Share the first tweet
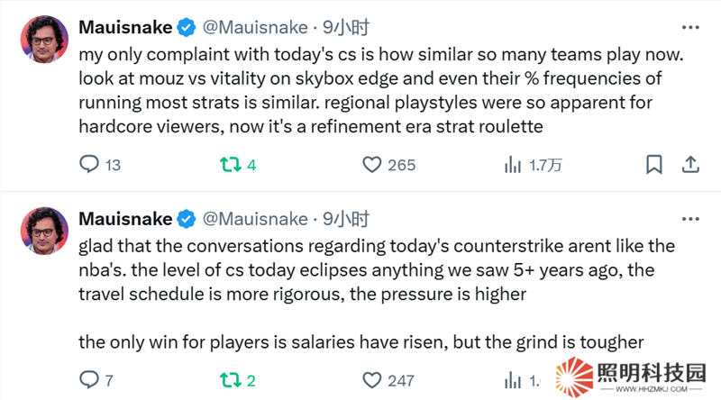This screenshot has height=400, width=721. pyautogui.click(x=690, y=165)
